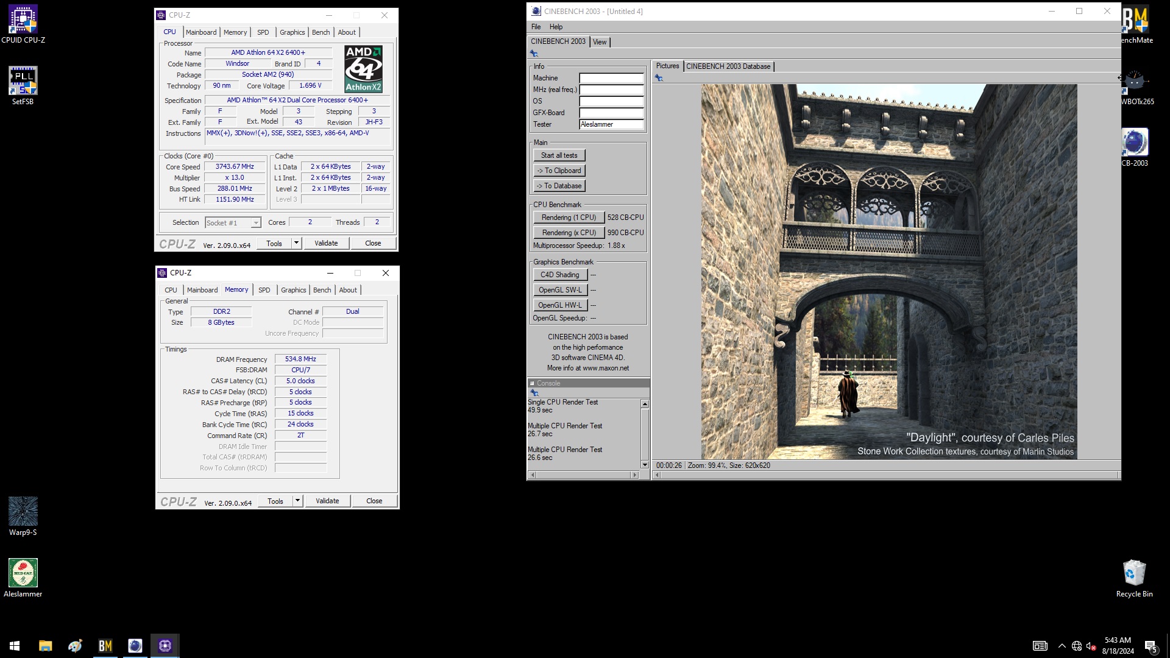Open Bench tab in CPU-Z processor window
Image resolution: width=1170 pixels, height=658 pixels.
pos(321,32)
